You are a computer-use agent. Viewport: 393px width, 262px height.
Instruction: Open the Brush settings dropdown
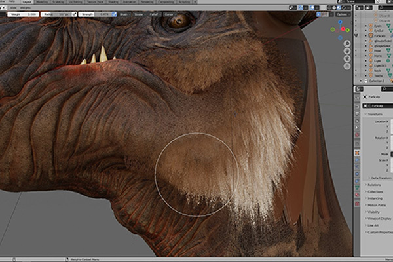coord(124,14)
